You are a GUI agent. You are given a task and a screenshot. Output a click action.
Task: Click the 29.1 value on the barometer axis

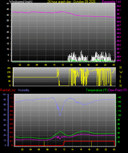[119, 49]
